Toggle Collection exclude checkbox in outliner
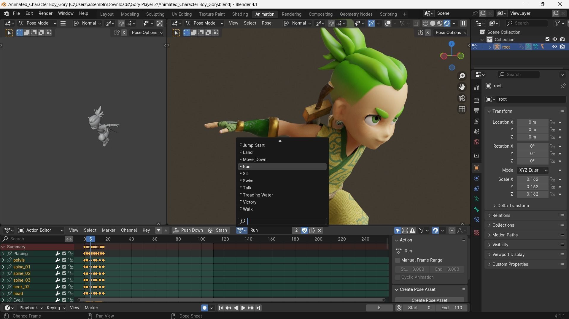Viewport: 569px width, 319px height. point(548,39)
